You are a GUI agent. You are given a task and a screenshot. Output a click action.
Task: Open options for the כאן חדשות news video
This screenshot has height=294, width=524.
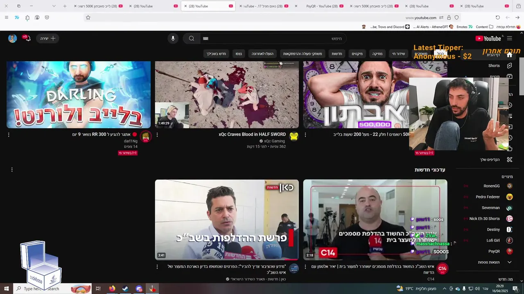coord(157,267)
